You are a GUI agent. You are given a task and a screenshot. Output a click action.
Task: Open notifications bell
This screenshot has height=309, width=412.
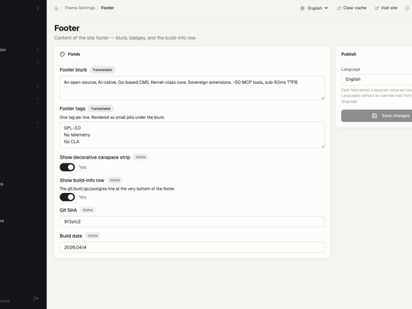tap(407, 8)
